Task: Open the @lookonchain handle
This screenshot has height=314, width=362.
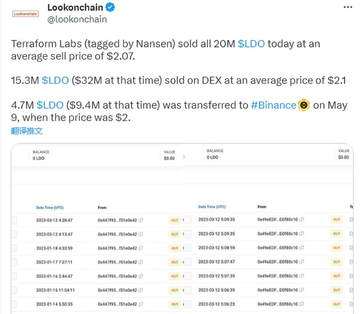Action: click(77, 19)
